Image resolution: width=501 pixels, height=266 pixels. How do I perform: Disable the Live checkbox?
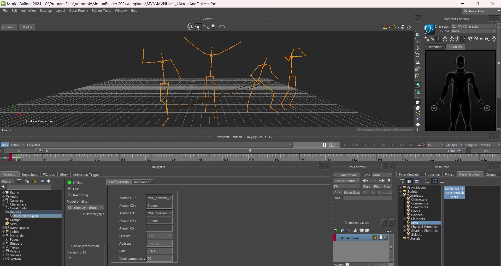click(69, 189)
